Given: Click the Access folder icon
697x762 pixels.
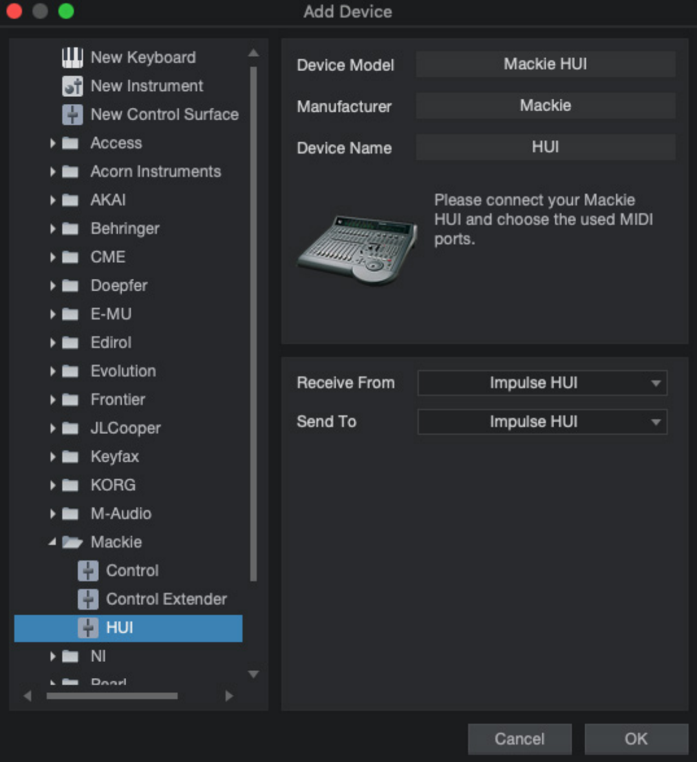Looking at the screenshot, I should pyautogui.click(x=70, y=143).
